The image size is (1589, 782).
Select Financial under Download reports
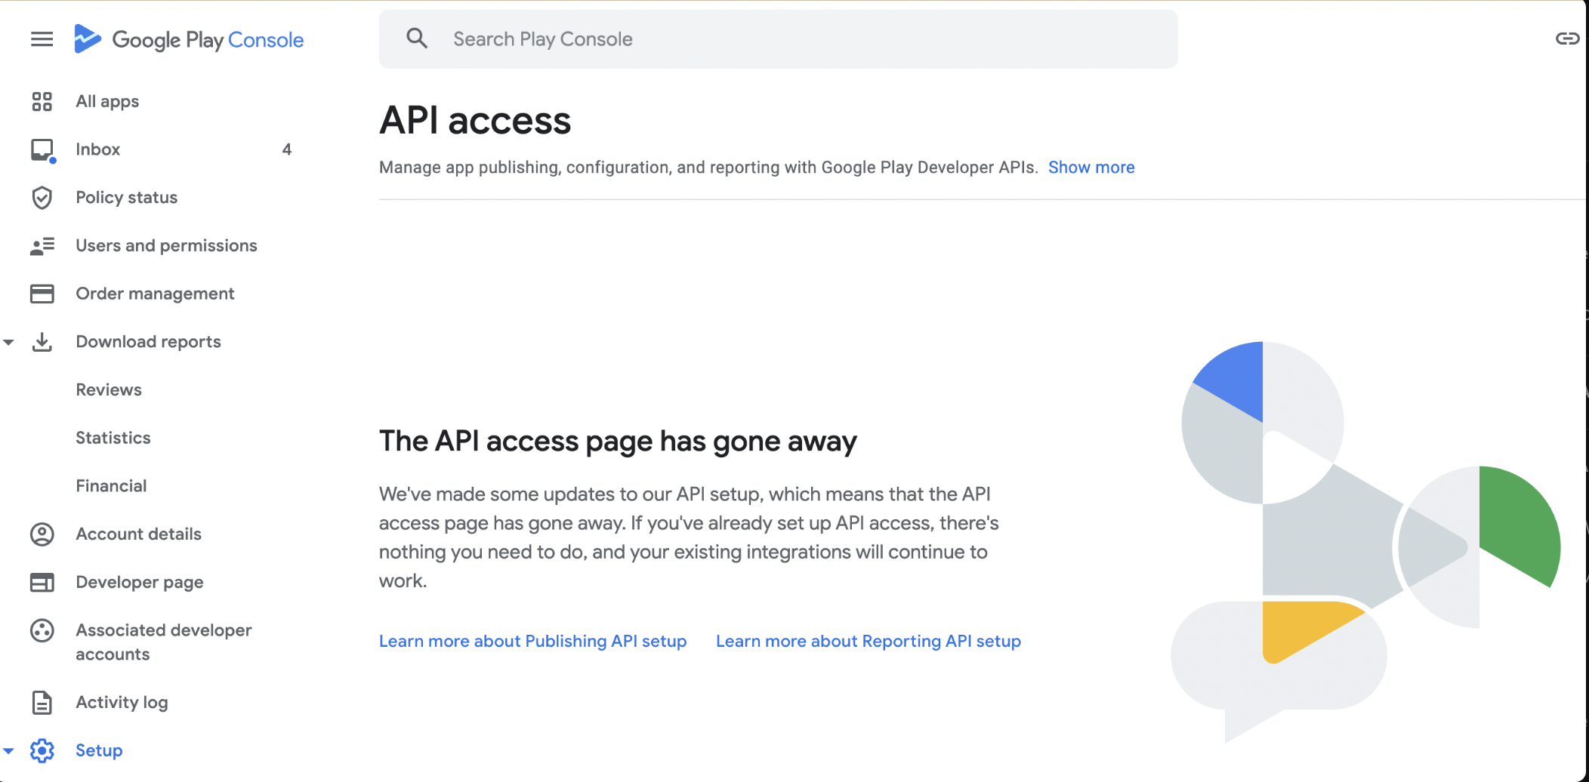(111, 486)
